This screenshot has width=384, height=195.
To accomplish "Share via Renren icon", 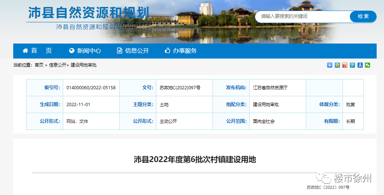I will tap(360, 65).
